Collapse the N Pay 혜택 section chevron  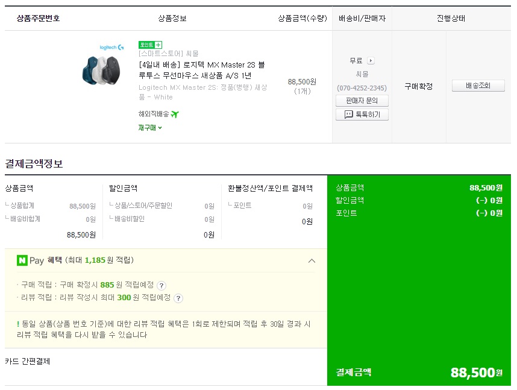point(312,261)
